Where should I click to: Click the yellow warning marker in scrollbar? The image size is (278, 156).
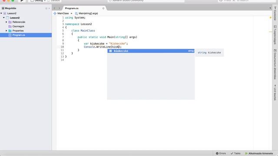(271, 17)
